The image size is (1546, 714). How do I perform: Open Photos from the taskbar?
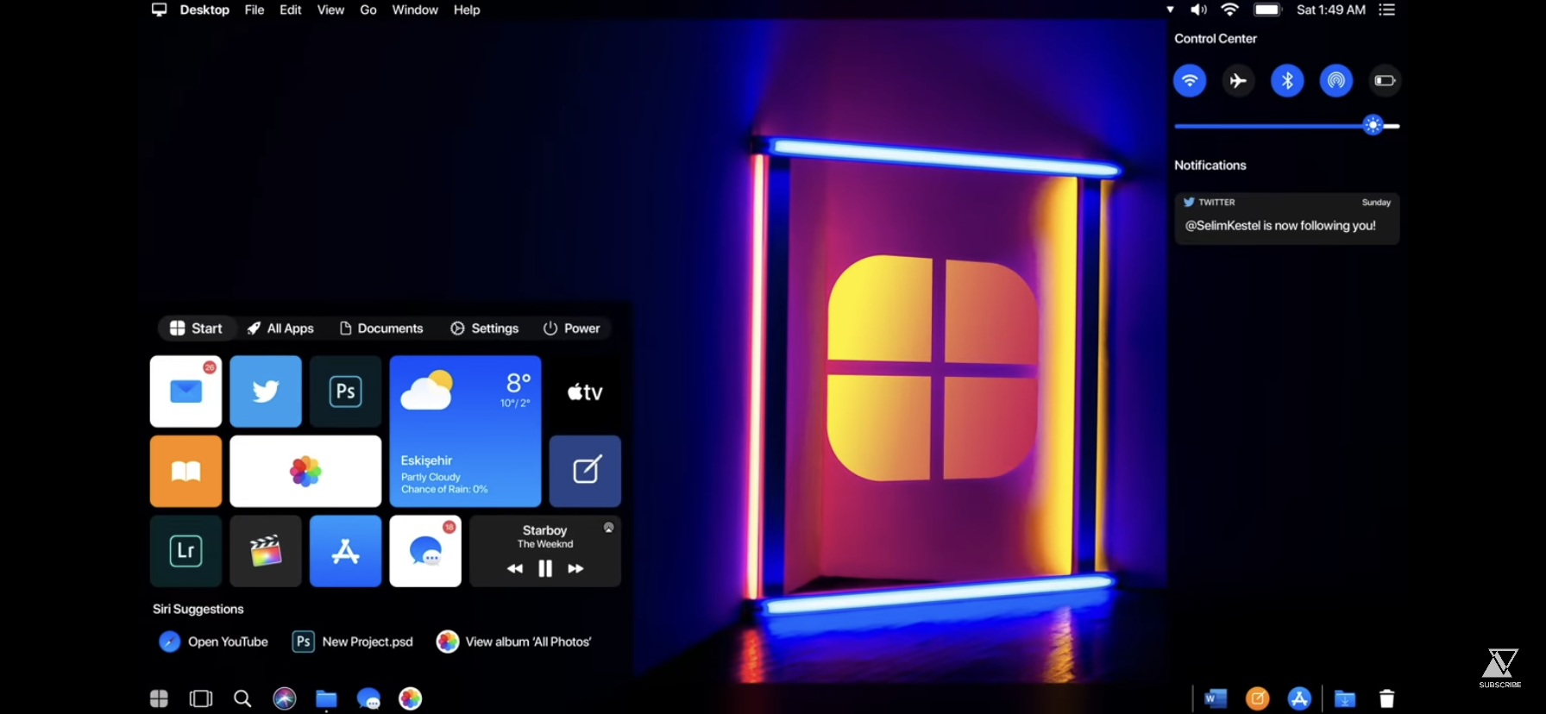coord(411,698)
